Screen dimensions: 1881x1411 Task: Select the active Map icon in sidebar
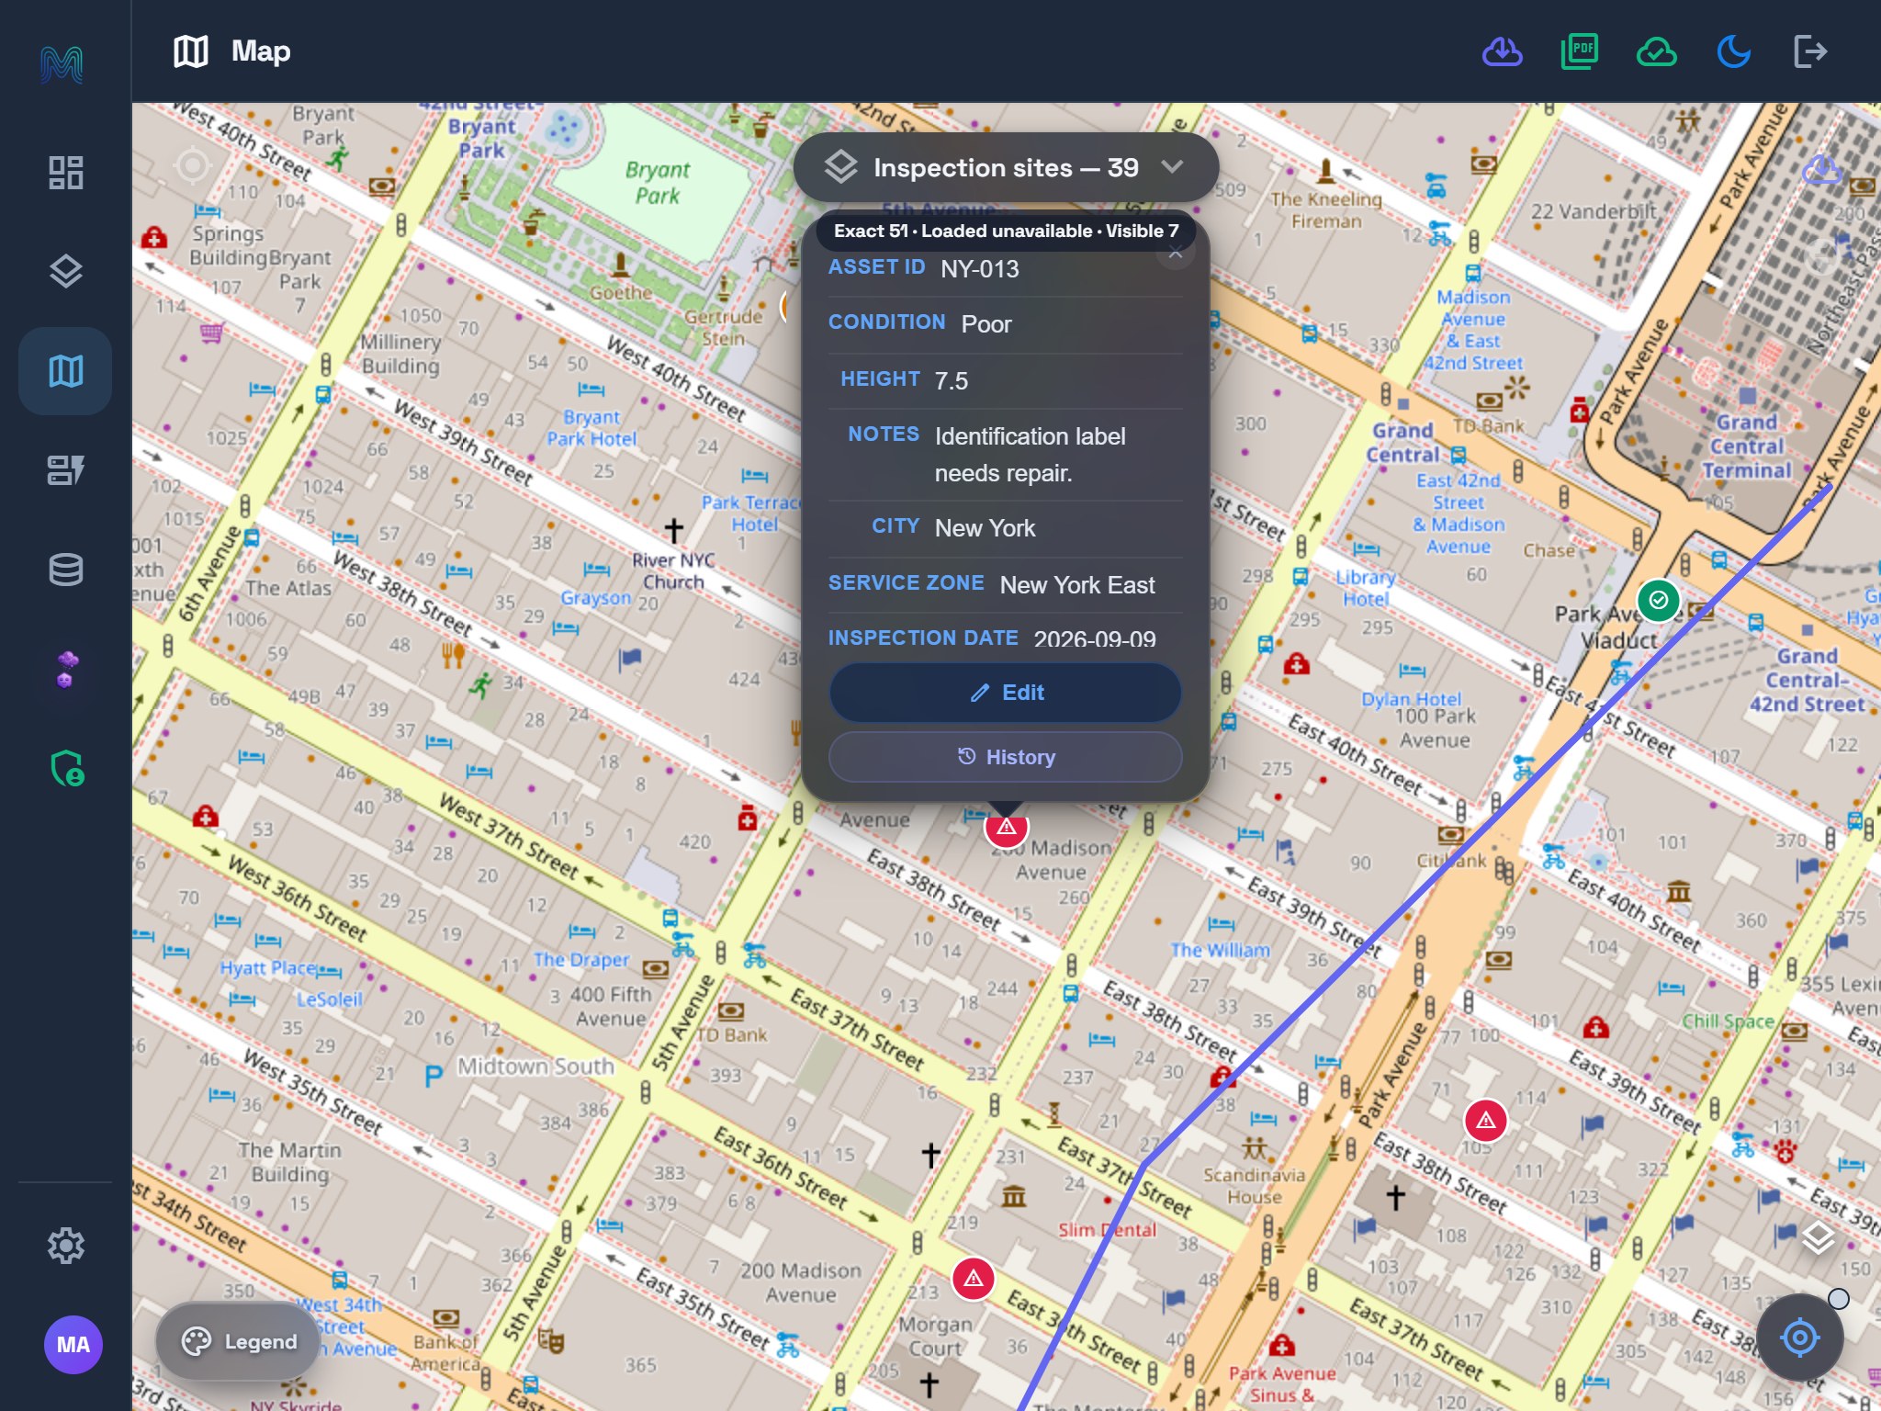click(x=65, y=371)
